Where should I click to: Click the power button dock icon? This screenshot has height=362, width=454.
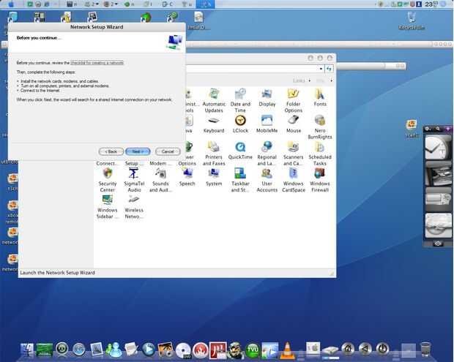tap(382, 349)
